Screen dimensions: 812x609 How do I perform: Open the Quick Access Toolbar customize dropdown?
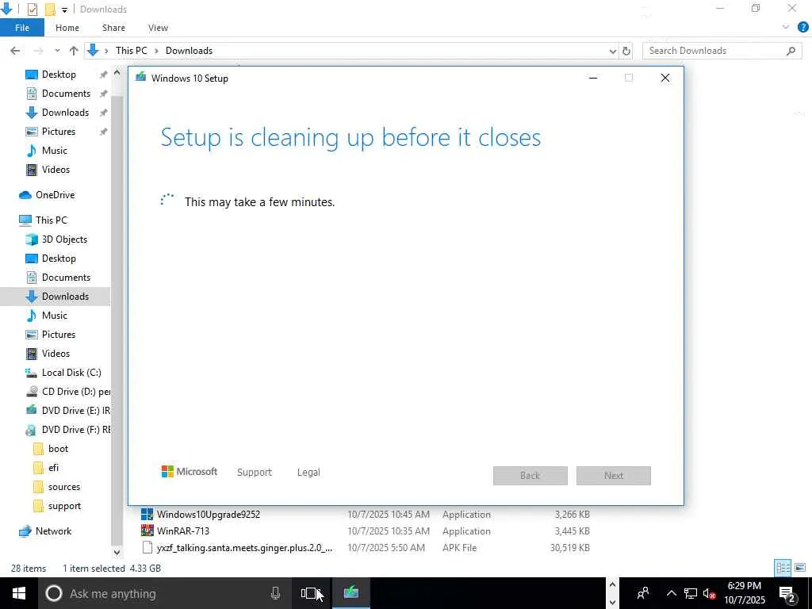point(64,10)
